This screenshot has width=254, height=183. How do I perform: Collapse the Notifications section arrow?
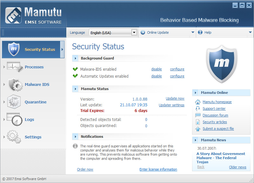(x=75, y=137)
